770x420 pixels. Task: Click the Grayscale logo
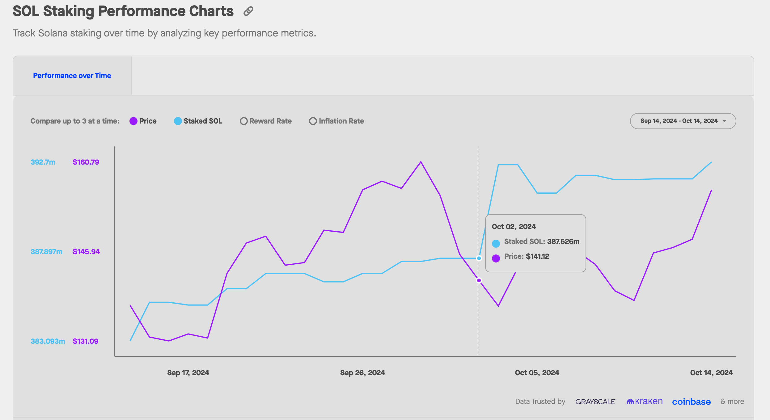click(595, 402)
